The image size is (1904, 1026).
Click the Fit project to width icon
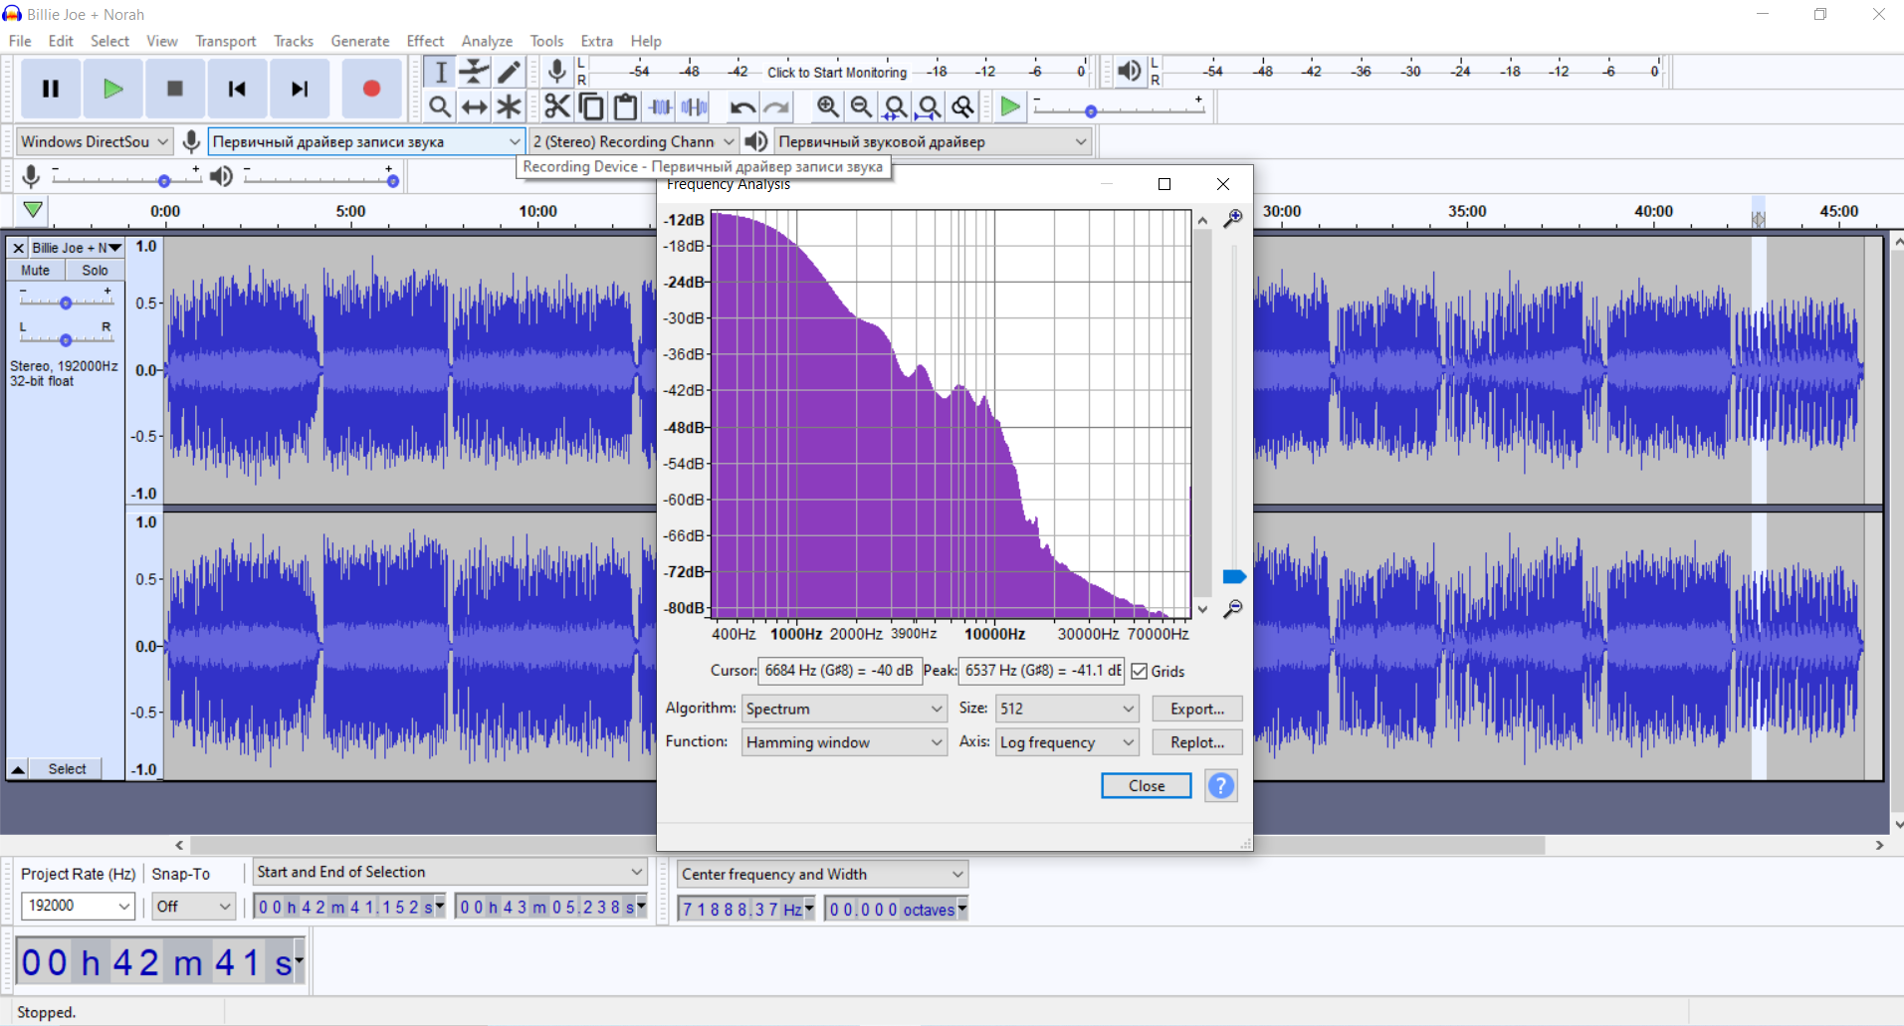click(929, 106)
